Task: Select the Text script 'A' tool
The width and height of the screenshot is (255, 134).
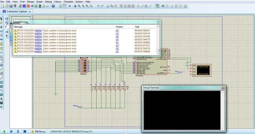Action: pos(2,98)
